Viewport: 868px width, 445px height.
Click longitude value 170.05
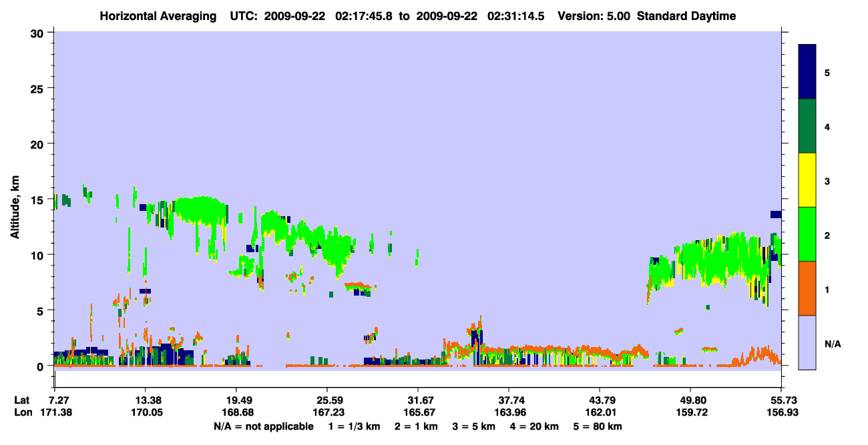click(146, 413)
